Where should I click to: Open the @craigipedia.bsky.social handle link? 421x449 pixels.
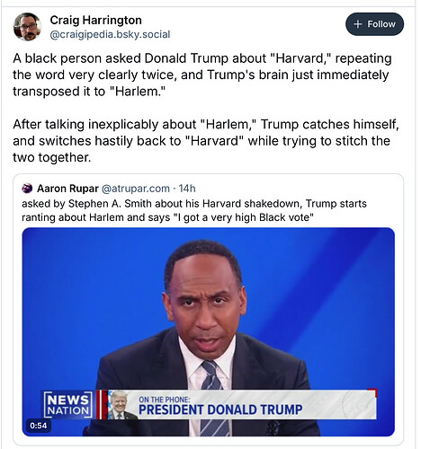click(x=110, y=34)
